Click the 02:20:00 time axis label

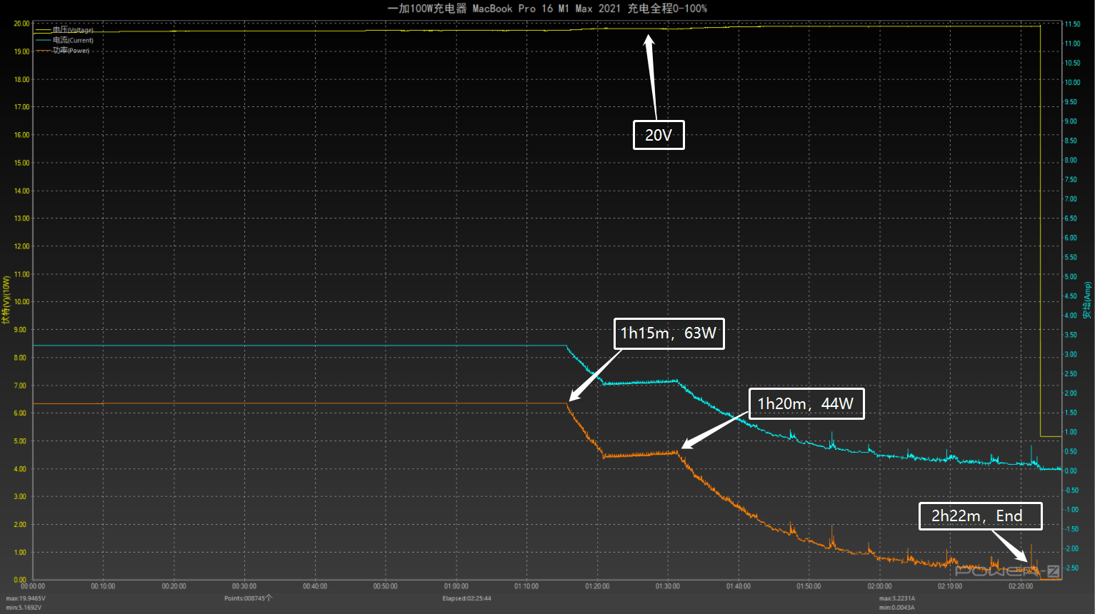tap(1021, 586)
